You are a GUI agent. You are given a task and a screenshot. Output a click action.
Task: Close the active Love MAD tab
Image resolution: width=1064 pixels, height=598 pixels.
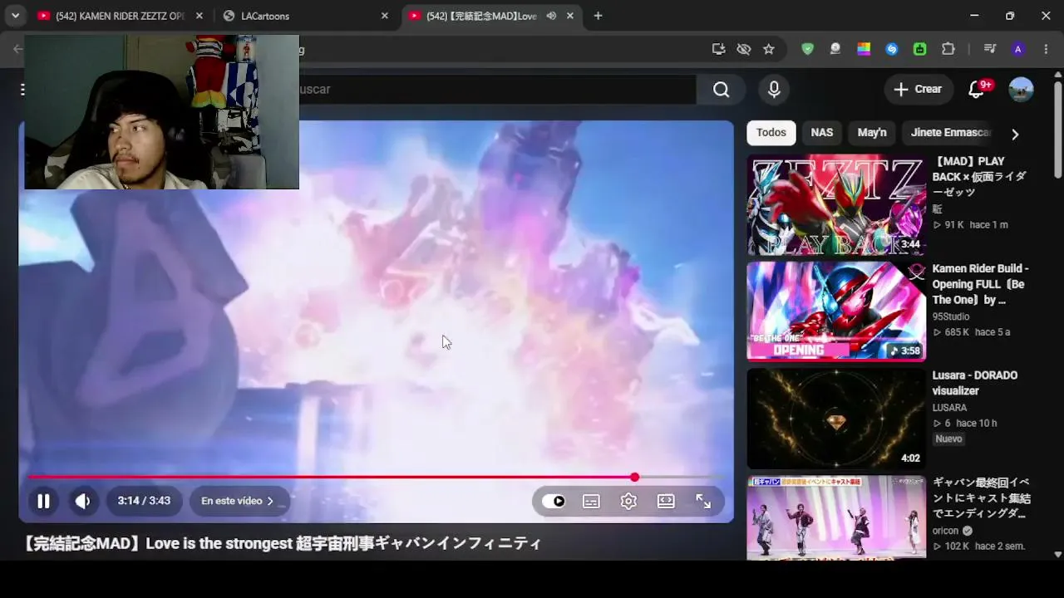(569, 16)
